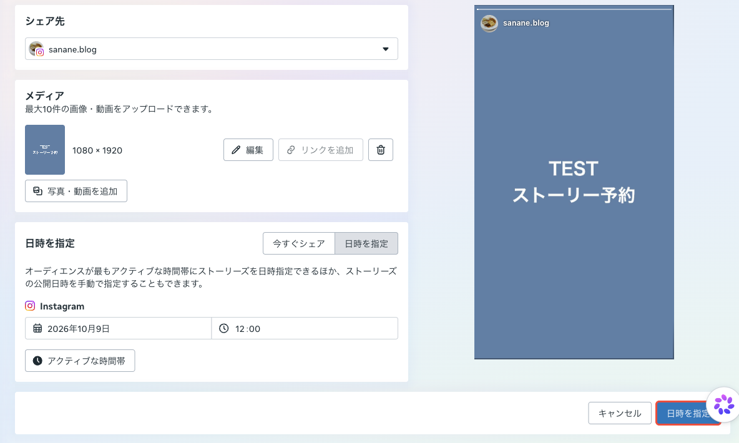
Task: Open the date field 2026年10月9日
Action: tap(118, 328)
